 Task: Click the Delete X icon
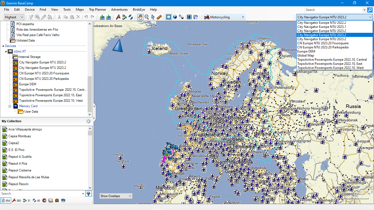[x=78, y=17]
